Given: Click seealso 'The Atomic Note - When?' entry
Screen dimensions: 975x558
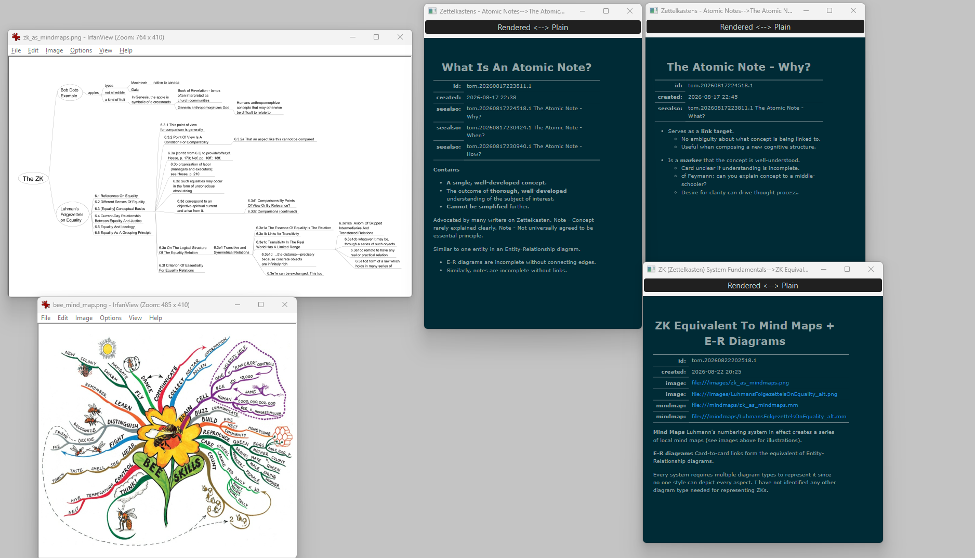Looking at the screenshot, I should (524, 131).
